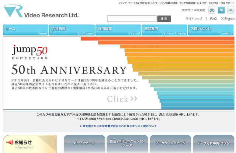Select the マーケティングデータ tab
Viewport: 236px width, 153px height.
[x=170, y=143]
